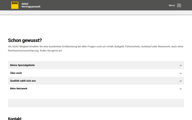Expand the Qualität zahlt sich aus title
Viewport: 192px width, 120px height.
pyautogui.click(x=23, y=81)
